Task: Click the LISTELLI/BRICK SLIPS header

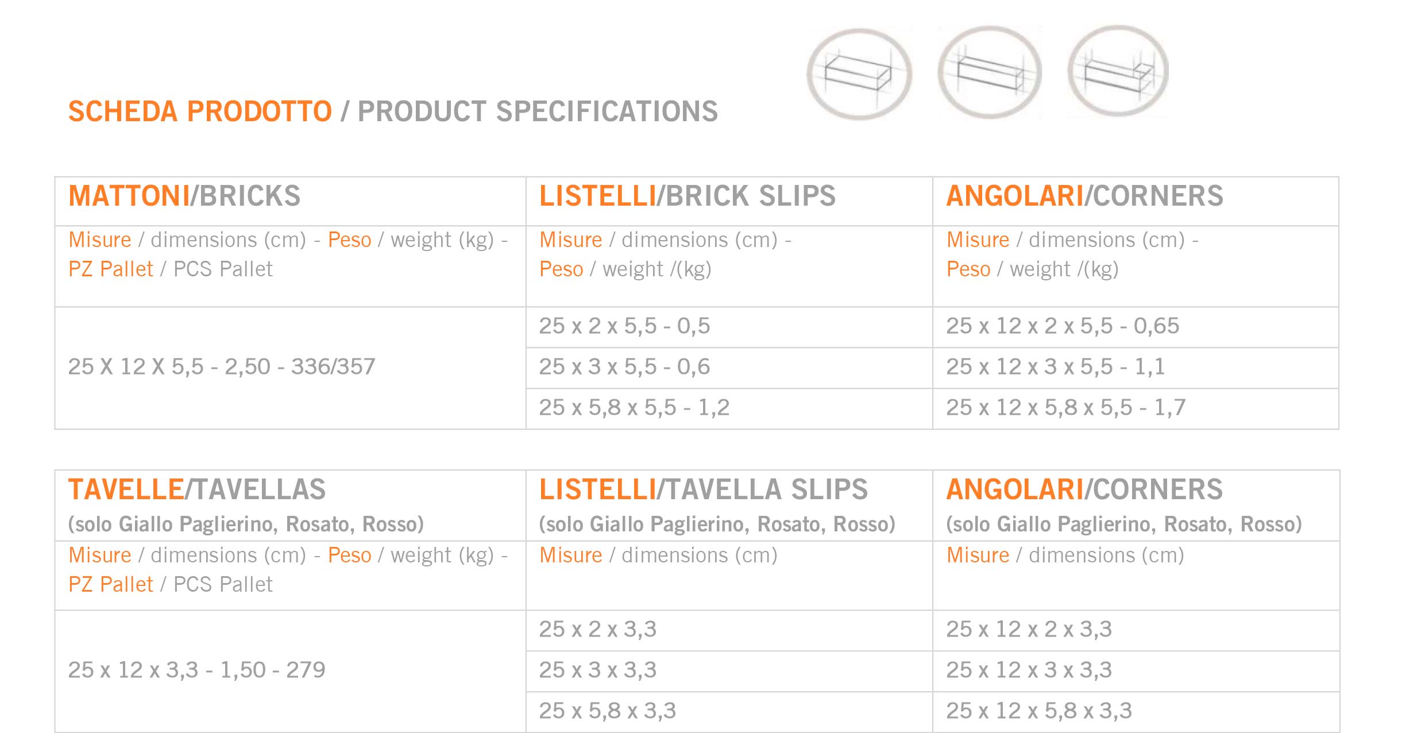Action: pos(688,196)
